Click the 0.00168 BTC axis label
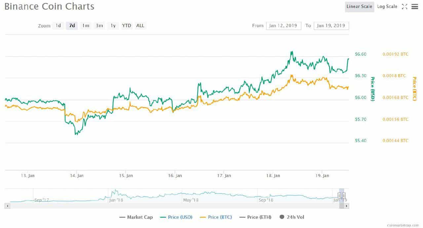 point(396,98)
